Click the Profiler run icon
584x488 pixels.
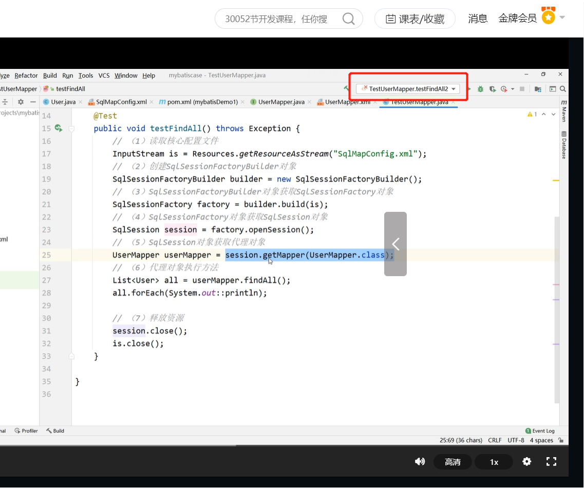tap(504, 89)
